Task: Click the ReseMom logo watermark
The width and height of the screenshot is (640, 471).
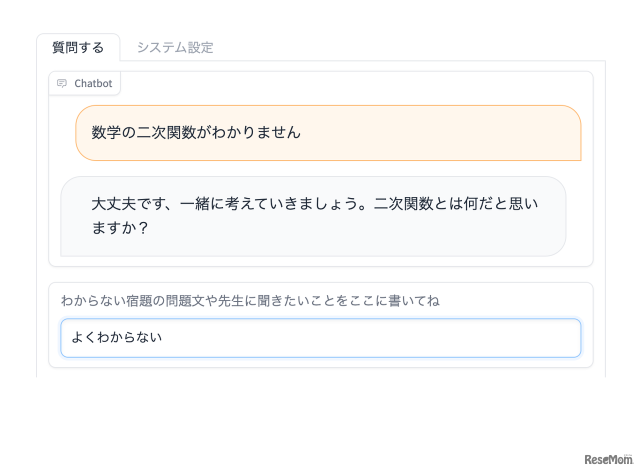Action: (608, 459)
